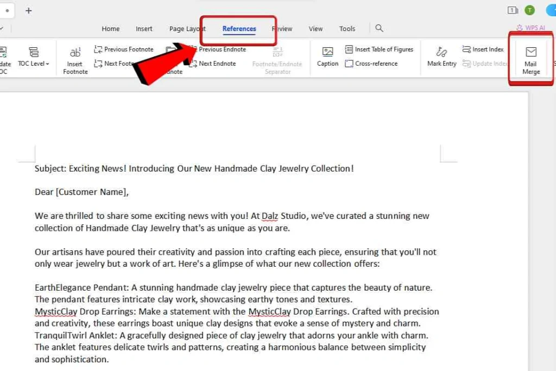
Task: Insert Table of Figures
Action: [379, 49]
